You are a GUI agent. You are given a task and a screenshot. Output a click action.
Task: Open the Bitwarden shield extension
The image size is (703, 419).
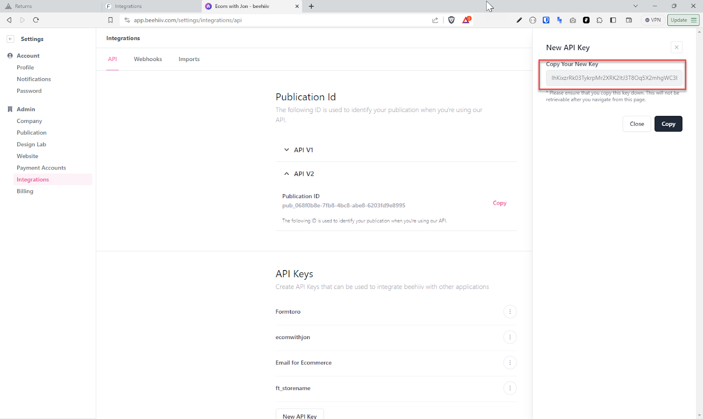[x=546, y=20]
